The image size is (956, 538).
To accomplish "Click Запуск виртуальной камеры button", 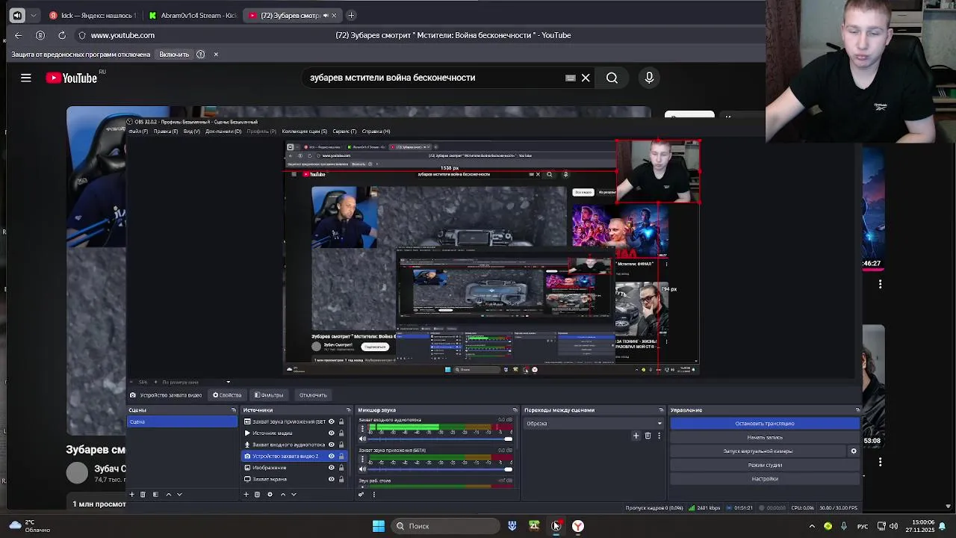I will (757, 451).
